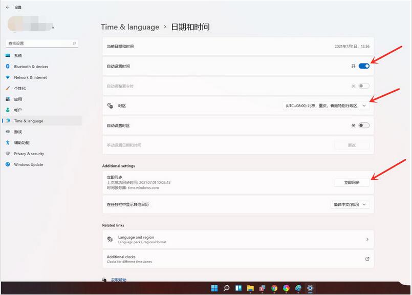Screen dimensions: 412x295
Task: Click the Network wifi icon in sidebar
Action: [8, 77]
